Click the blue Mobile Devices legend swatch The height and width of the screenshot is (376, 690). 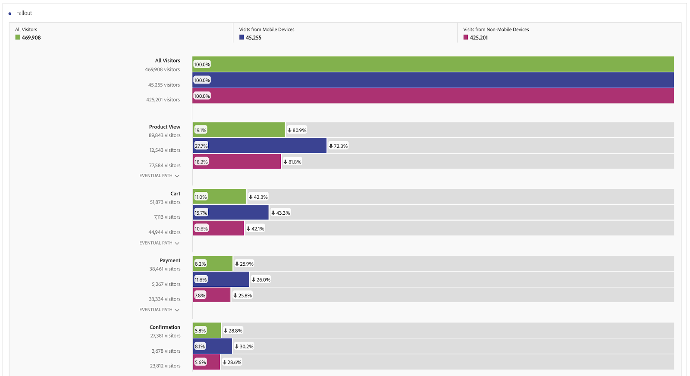[x=241, y=38]
